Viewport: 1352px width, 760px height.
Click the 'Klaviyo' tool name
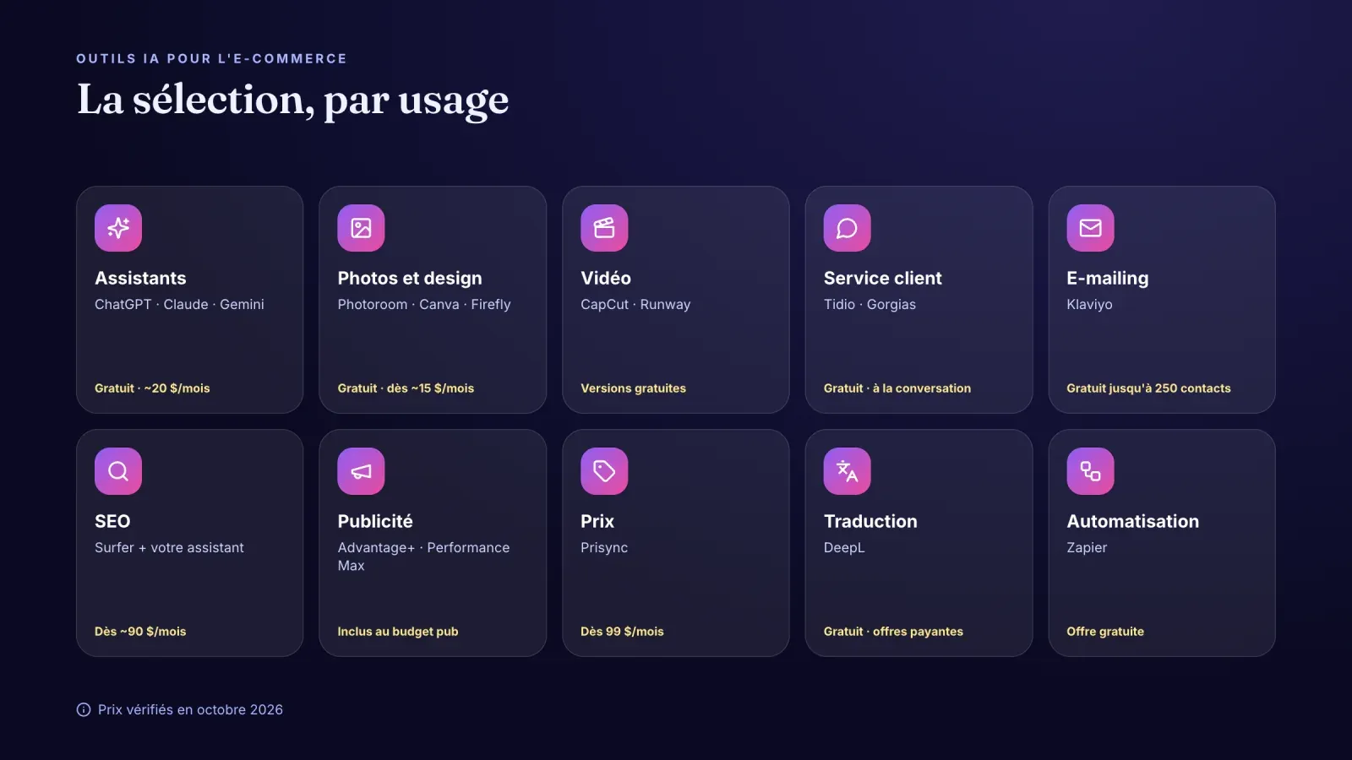(1089, 305)
